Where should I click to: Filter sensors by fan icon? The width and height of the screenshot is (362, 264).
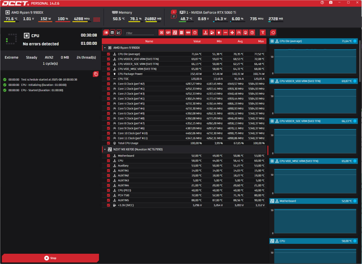pos(232,33)
